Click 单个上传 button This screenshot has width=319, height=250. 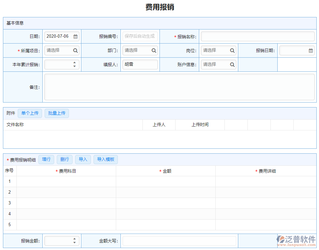[x=30, y=113]
